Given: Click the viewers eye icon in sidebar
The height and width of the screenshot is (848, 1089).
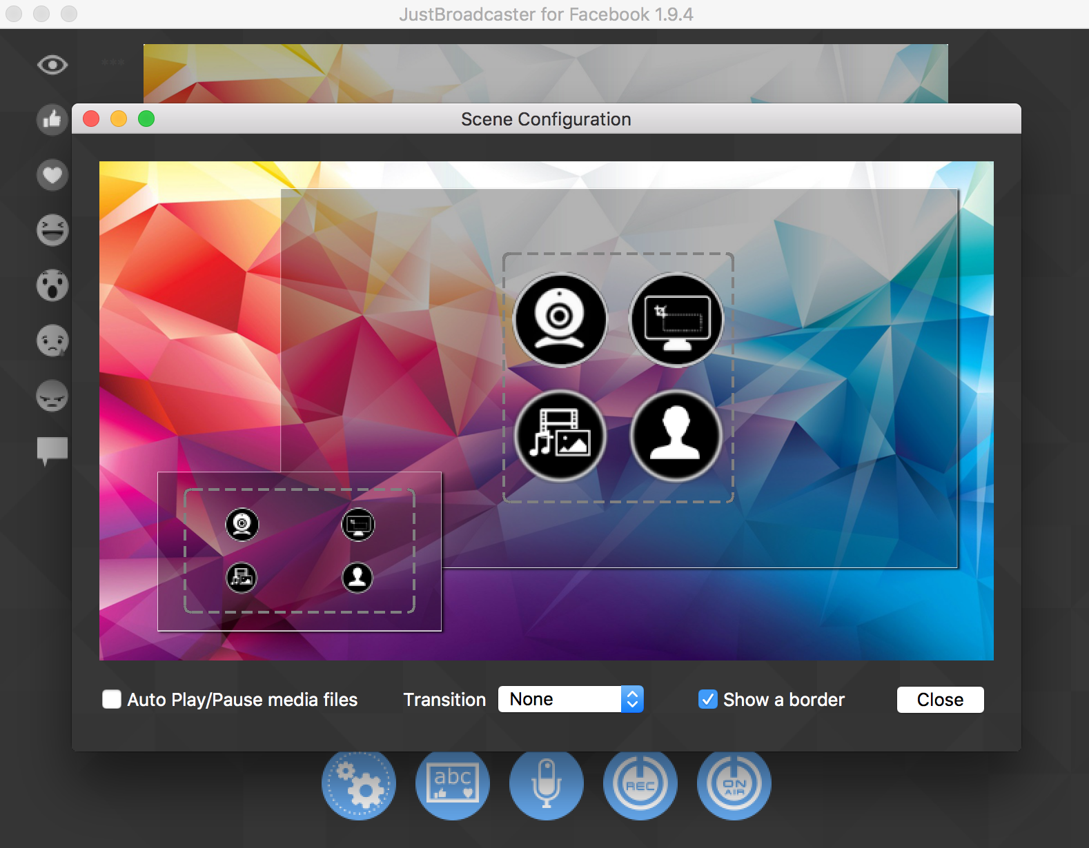Looking at the screenshot, I should (52, 65).
